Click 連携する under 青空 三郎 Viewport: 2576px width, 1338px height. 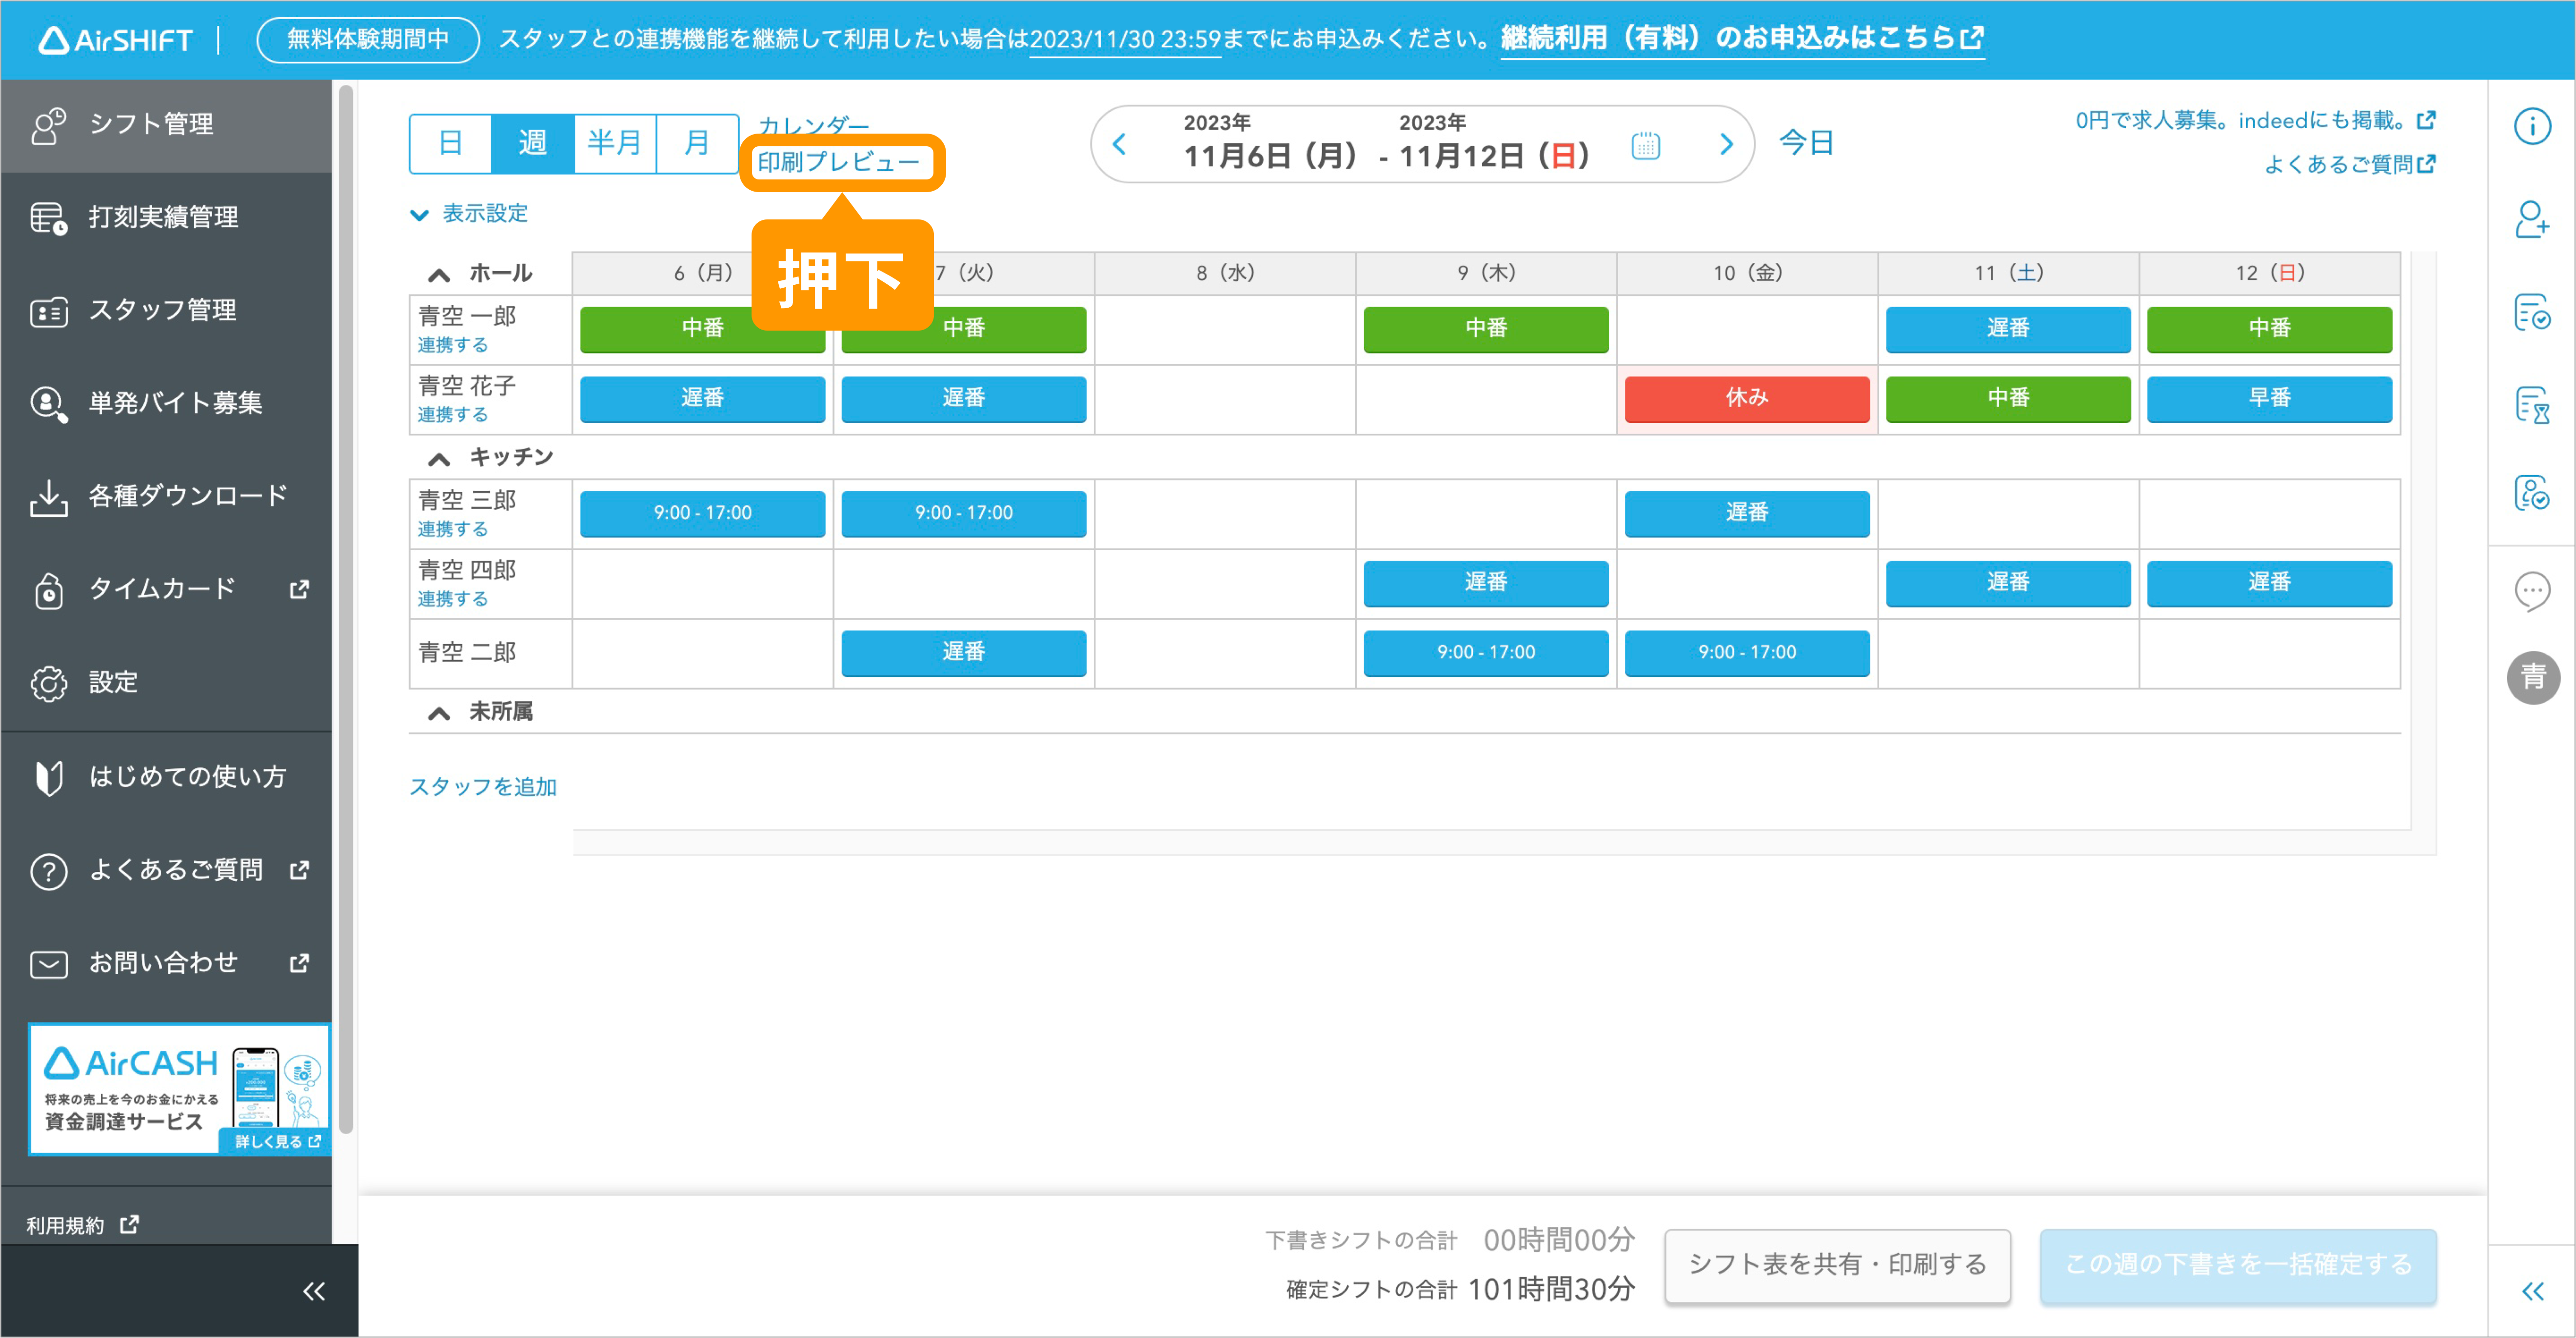[x=452, y=528]
